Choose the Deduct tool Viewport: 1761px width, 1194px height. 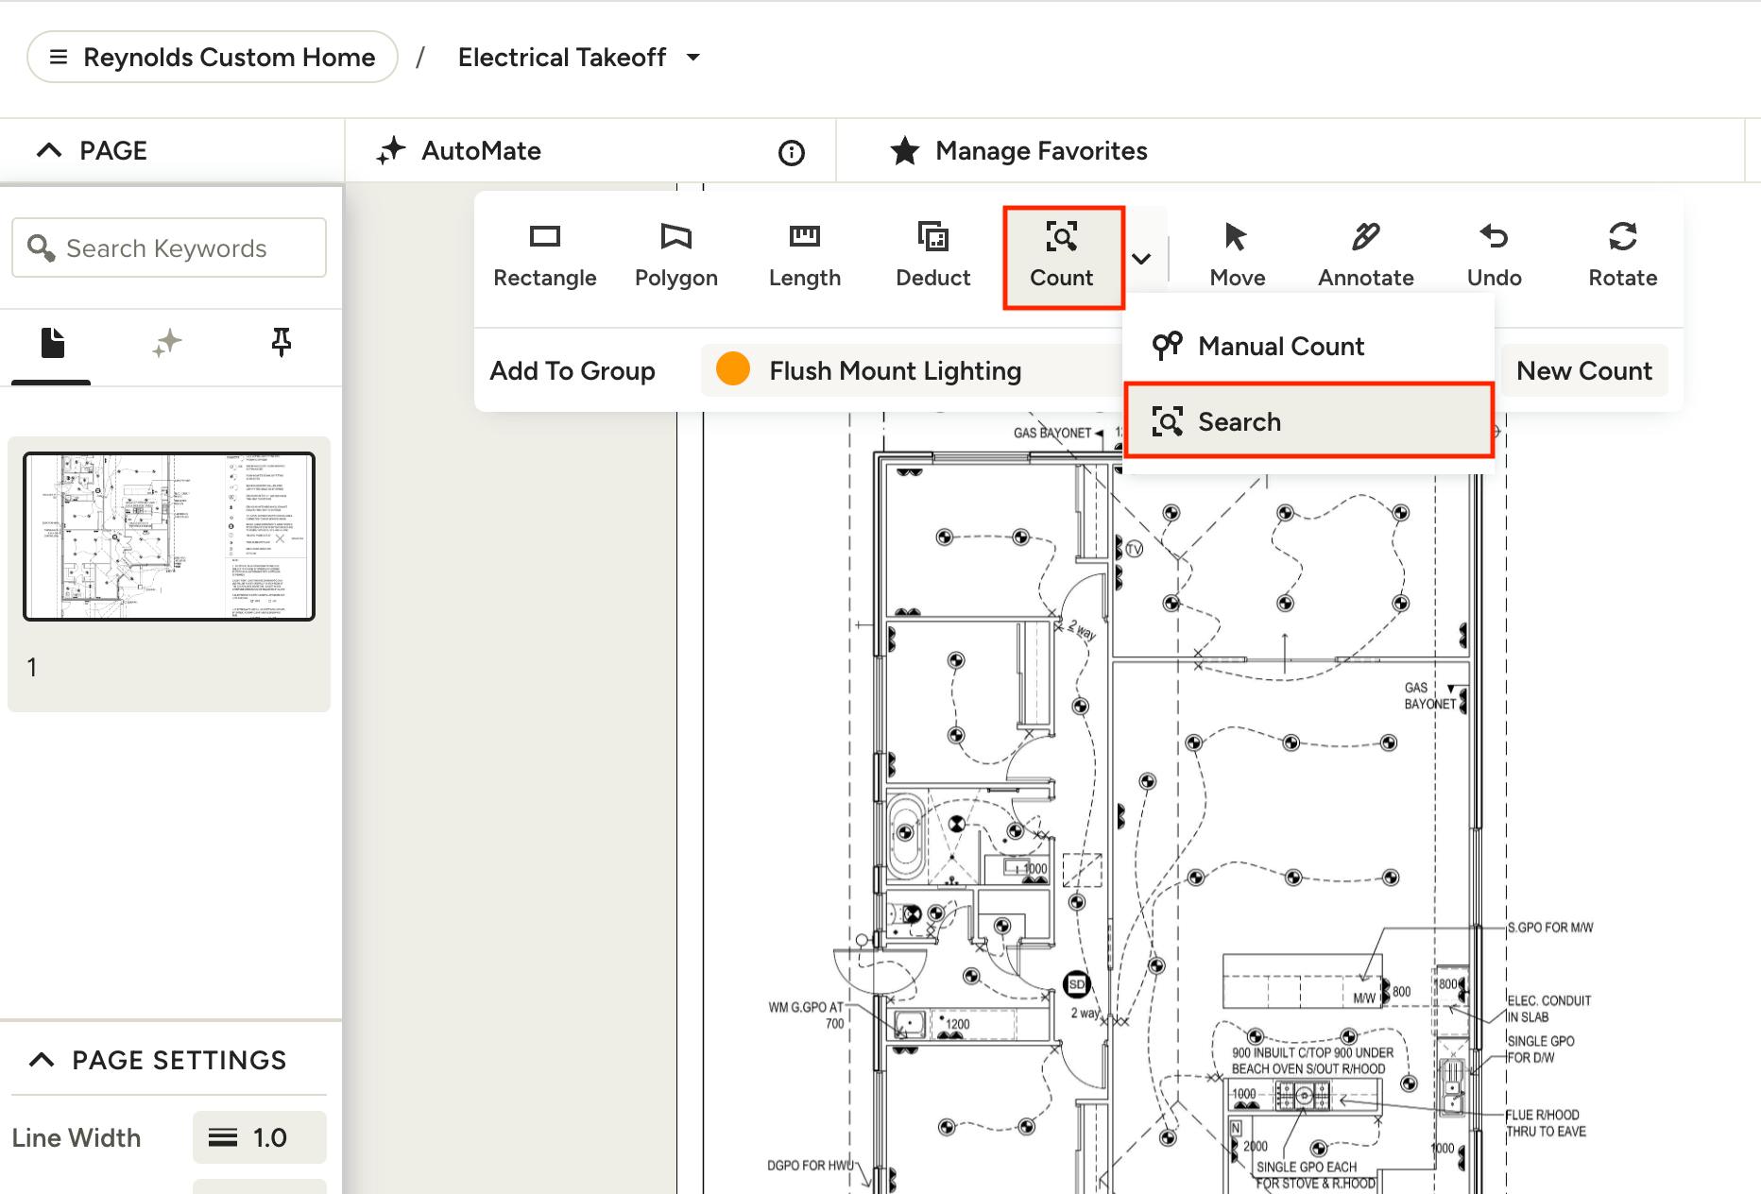[x=932, y=255]
